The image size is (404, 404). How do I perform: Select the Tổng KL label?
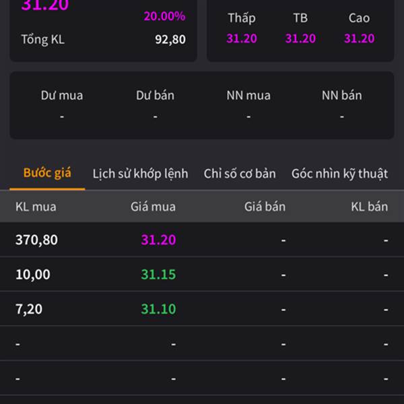click(x=43, y=40)
